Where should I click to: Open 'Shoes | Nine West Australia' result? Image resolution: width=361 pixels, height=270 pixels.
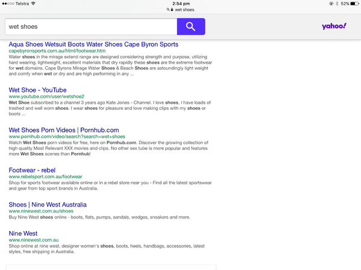48,205
